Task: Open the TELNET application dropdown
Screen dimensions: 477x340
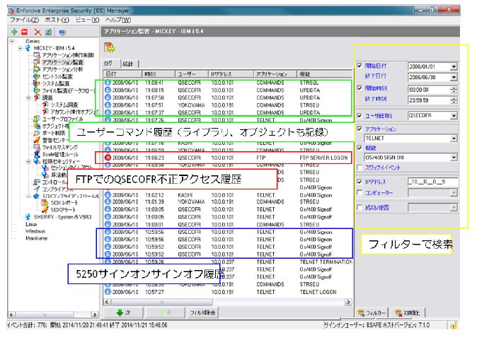Action: click(x=454, y=139)
